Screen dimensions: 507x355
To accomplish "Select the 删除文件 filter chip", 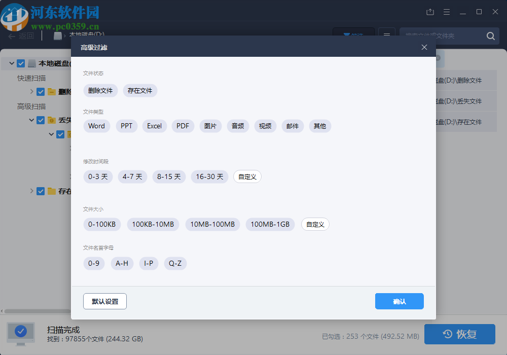I will pyautogui.click(x=100, y=91).
